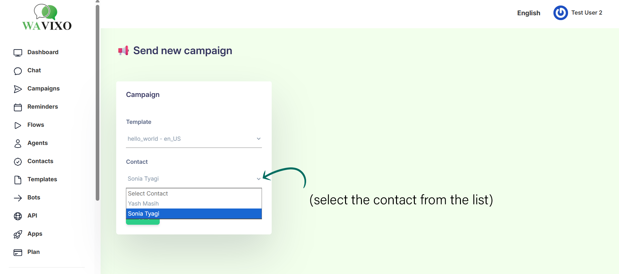
Task: Click the Plan credit card icon
Action: [18, 253]
